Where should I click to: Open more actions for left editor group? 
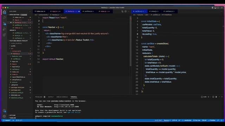pyautogui.click(x=129, y=12)
